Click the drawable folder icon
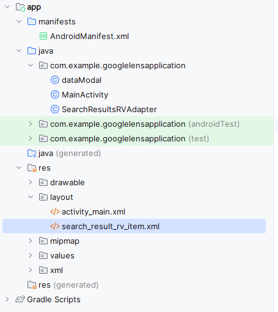The width and height of the screenshot is (278, 312). coord(43,182)
